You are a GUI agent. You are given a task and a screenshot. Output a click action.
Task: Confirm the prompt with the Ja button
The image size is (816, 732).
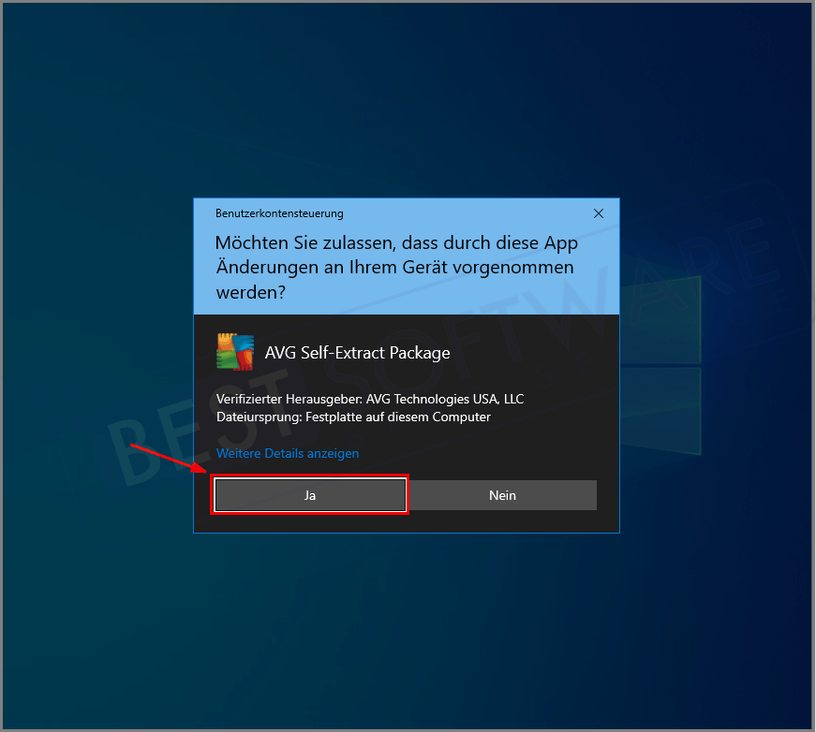coord(310,494)
